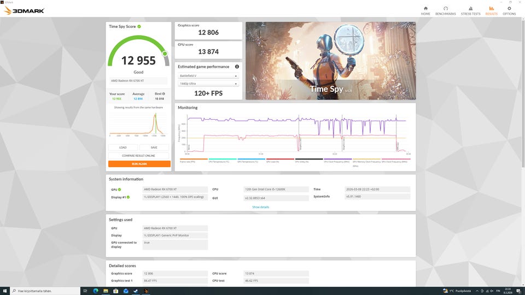This screenshot has width=525, height=295.
Task: Click the taskbar search box
Action: click(45, 291)
